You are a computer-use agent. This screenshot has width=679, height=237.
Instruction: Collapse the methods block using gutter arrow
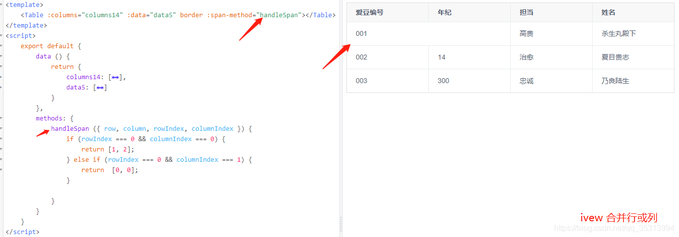(x=1, y=118)
